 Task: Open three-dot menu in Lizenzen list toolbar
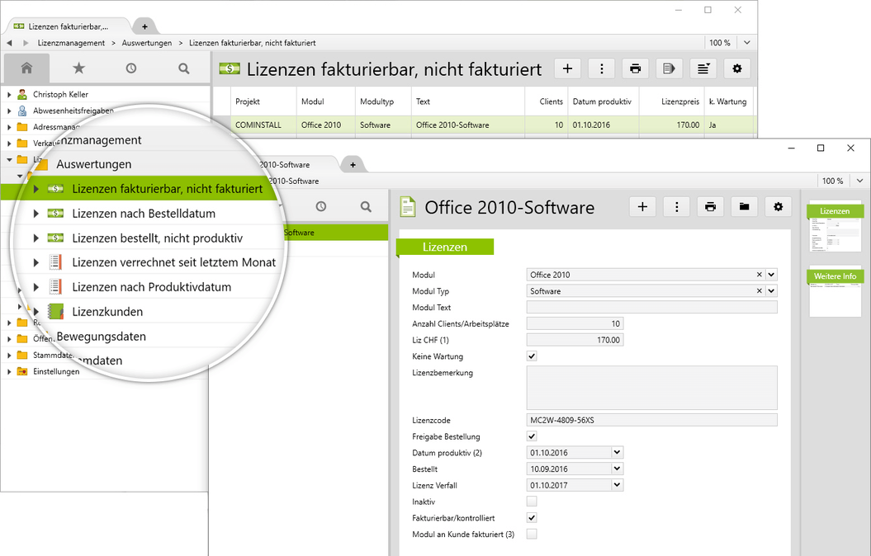[x=601, y=69]
